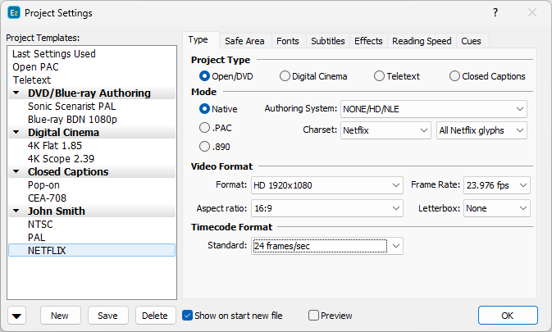Select Blu-ray BDN 1080p template
The width and height of the screenshot is (552, 332).
point(74,119)
